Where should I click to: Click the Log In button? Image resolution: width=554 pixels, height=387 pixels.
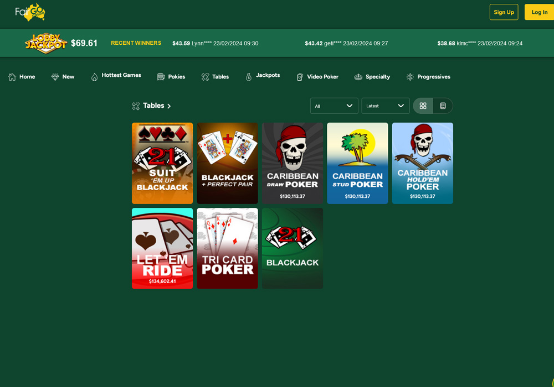point(539,12)
